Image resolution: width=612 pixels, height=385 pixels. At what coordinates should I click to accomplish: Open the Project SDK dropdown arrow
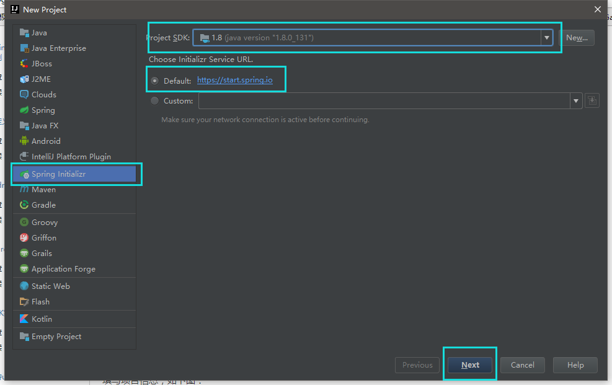click(x=546, y=38)
